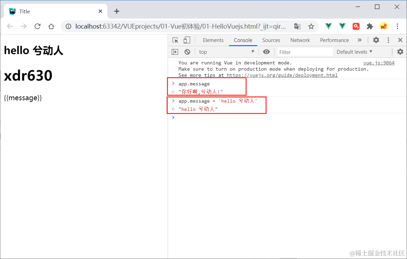This screenshot has width=407, height=259.
Task: Open DevTools settings gear
Action: pos(376,40)
